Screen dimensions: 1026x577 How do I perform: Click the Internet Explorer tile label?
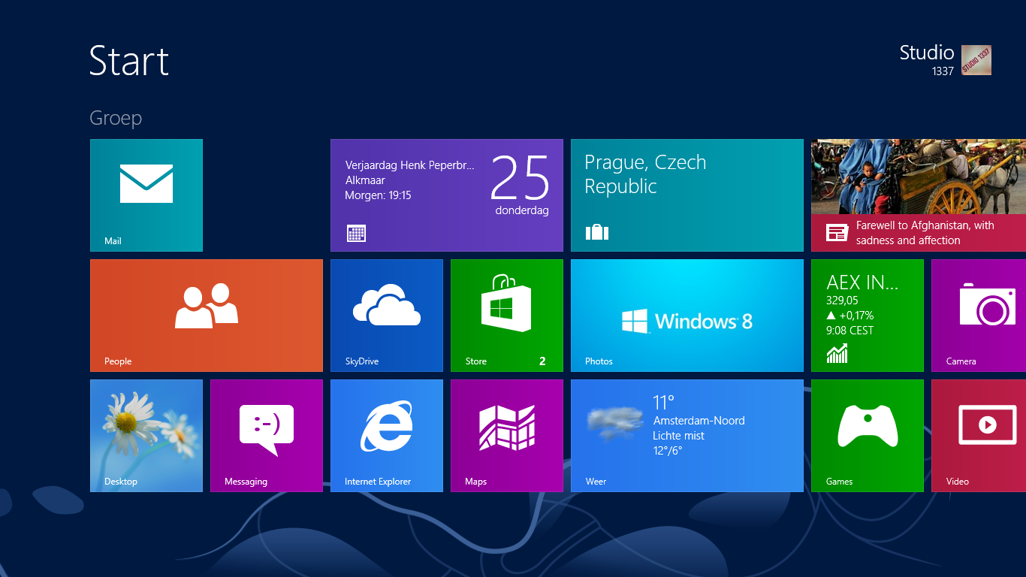coord(378,482)
